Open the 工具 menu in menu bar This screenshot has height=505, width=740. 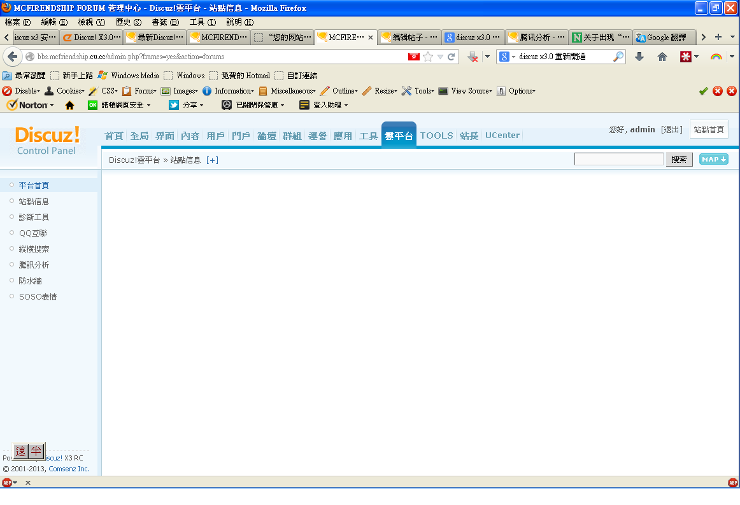(203, 22)
